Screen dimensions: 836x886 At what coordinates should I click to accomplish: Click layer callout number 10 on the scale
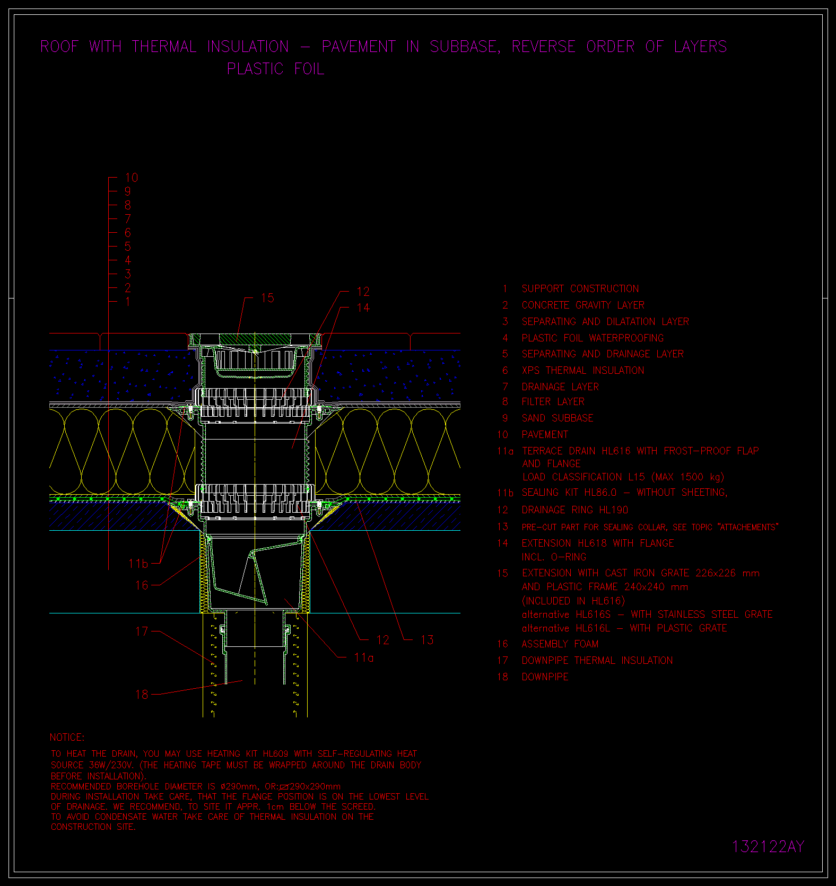point(132,178)
